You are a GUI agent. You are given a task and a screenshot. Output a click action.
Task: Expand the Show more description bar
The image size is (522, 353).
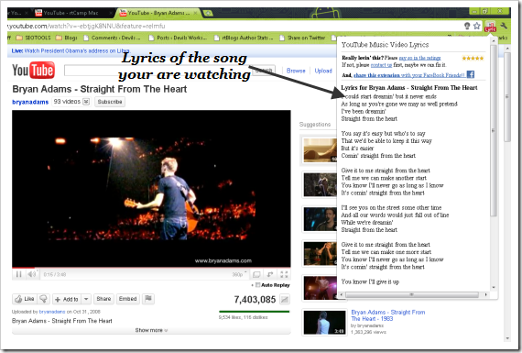pyautogui.click(x=151, y=330)
